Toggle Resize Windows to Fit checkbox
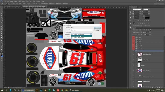The height and width of the screenshot is (92, 165). [x=12, y=4]
